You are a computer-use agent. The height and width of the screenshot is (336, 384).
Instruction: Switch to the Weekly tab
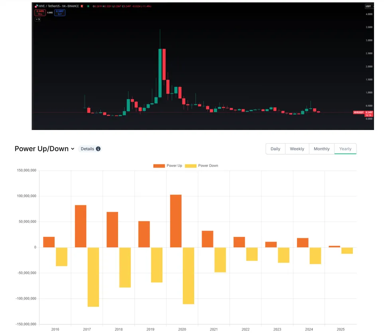click(297, 149)
